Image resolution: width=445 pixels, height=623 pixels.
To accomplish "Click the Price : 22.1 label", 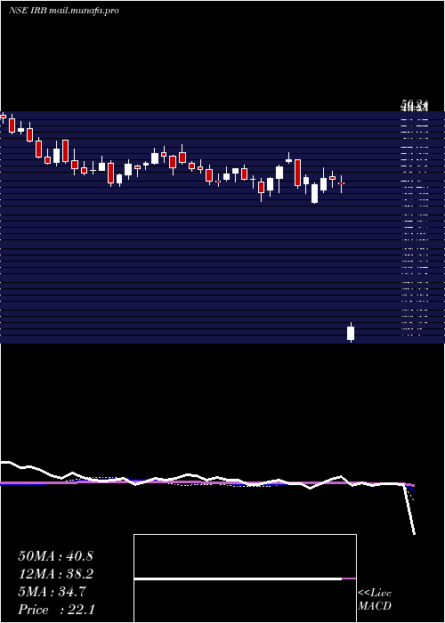I will coord(56,610).
